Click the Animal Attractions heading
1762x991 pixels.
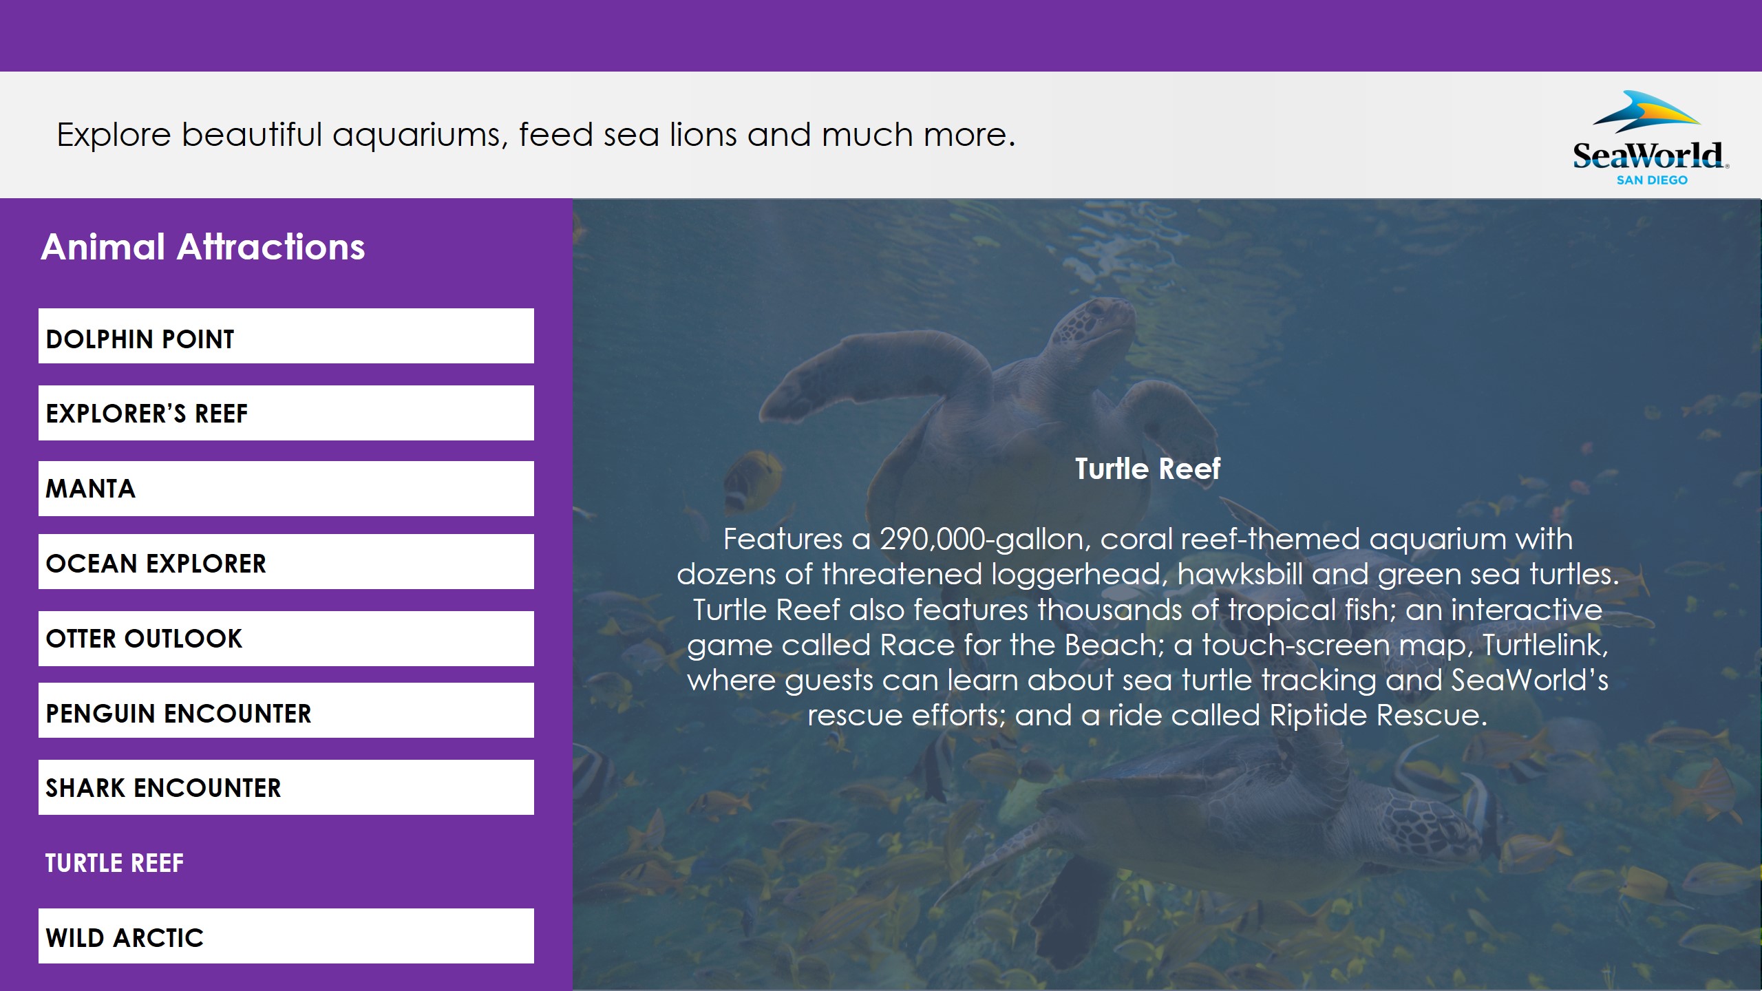click(203, 246)
